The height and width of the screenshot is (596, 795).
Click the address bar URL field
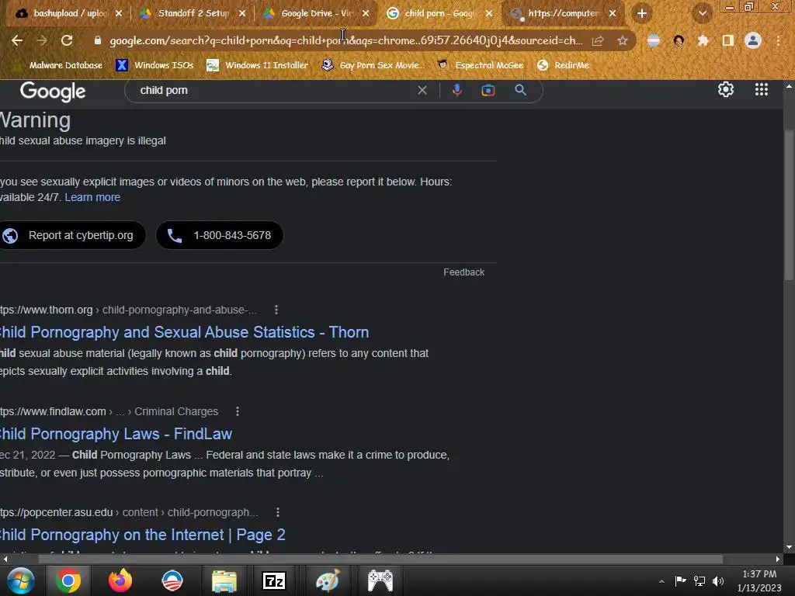pos(346,40)
